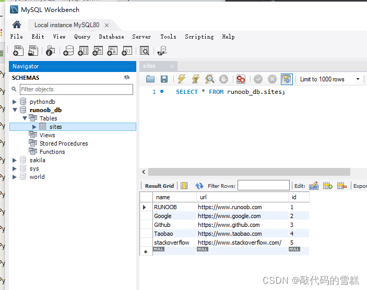
Task: Open the Edit menu
Action: (38, 37)
